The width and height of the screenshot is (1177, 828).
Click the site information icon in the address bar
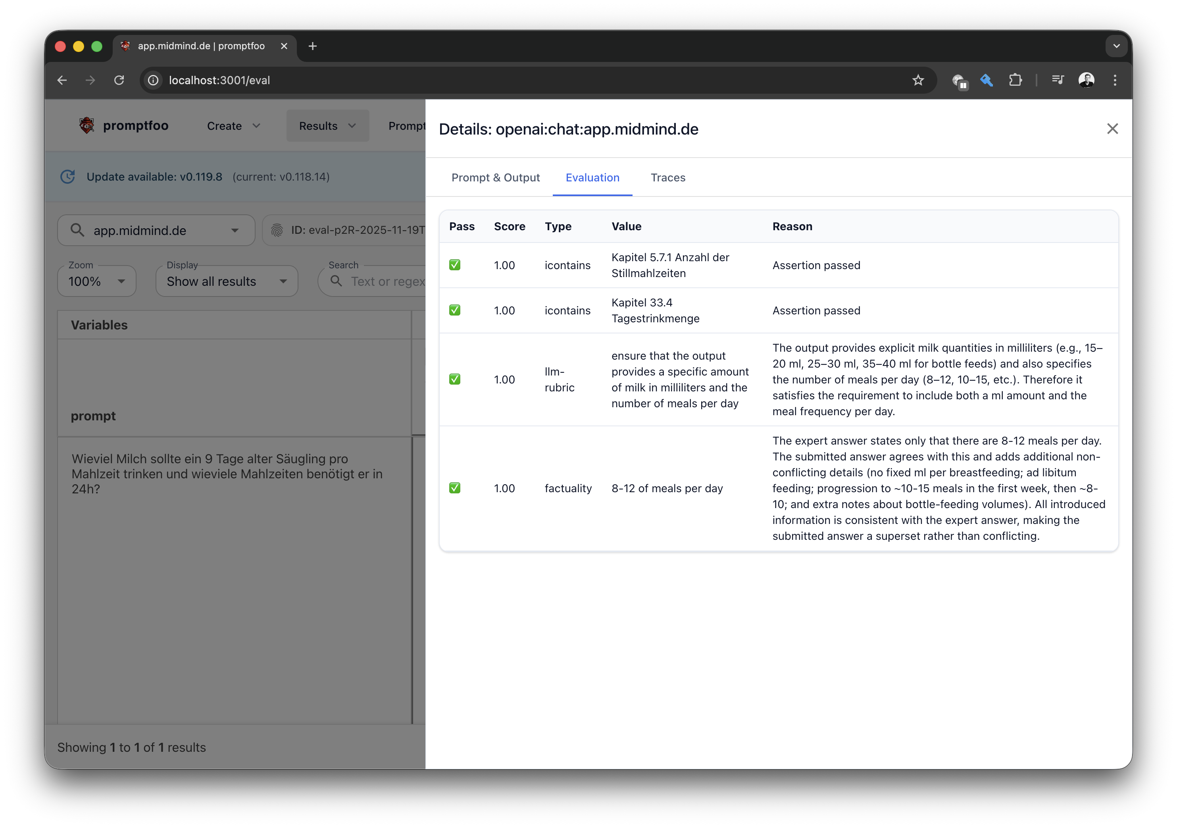(153, 80)
